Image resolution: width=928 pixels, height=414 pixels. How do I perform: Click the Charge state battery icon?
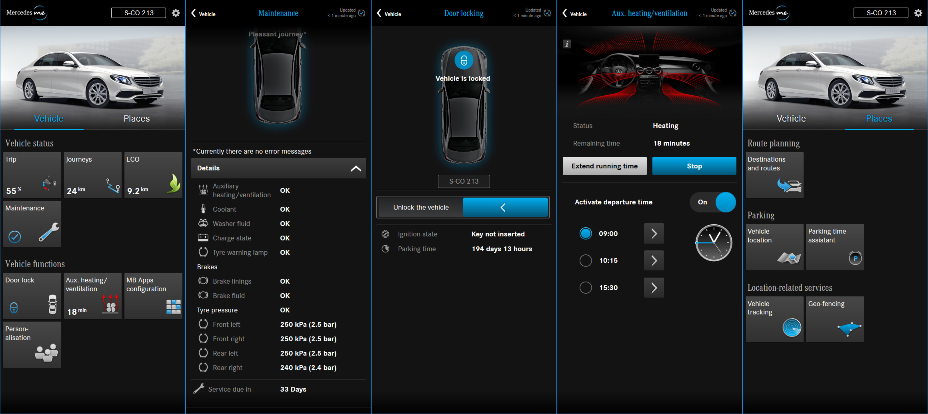point(203,238)
